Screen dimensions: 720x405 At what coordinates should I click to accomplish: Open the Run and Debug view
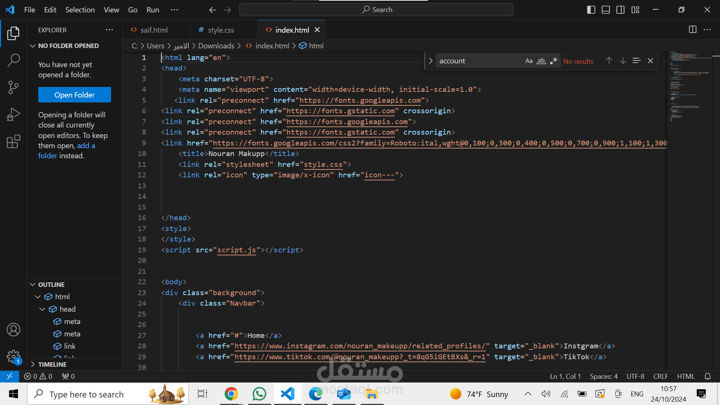(13, 114)
